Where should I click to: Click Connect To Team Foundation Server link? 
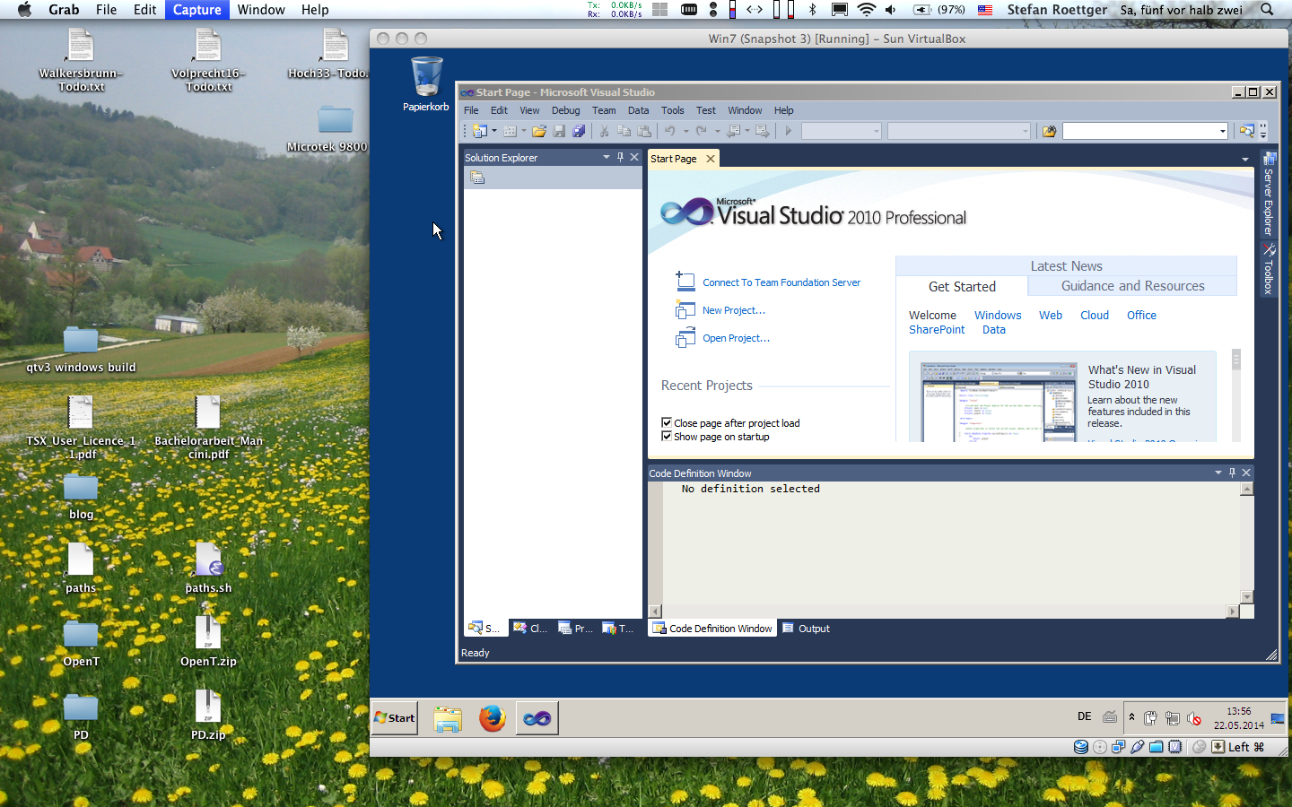pos(781,282)
